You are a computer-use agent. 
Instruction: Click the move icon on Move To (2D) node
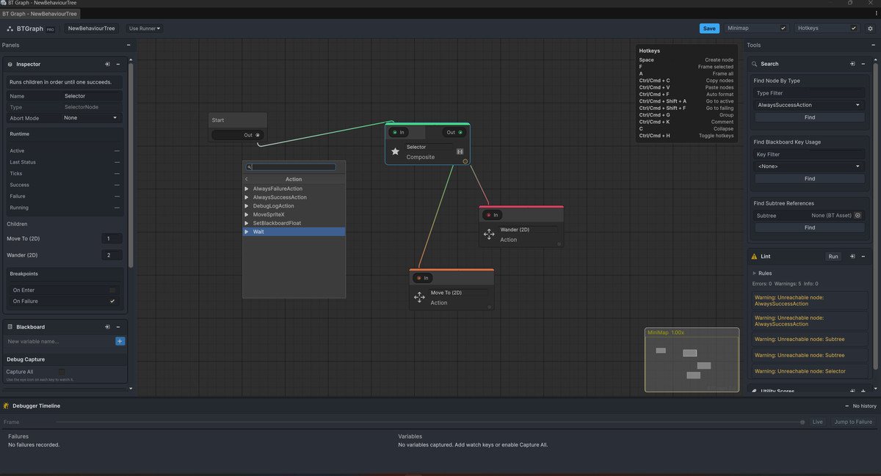point(419,297)
